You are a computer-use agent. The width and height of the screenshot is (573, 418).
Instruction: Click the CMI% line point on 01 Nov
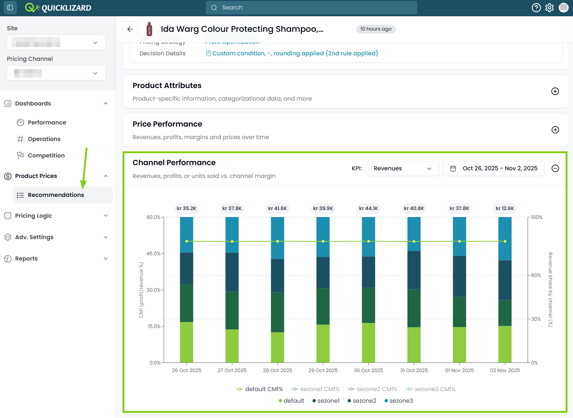point(460,241)
